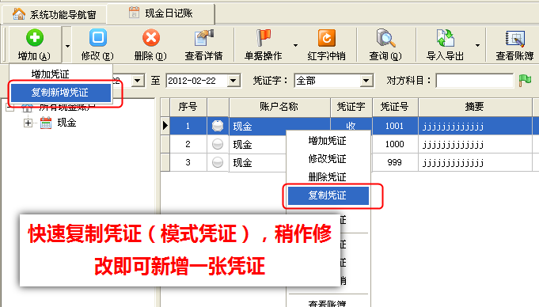The width and height of the screenshot is (539, 307).
Task: Click the green flag next to 对方科目
Action: (525, 81)
